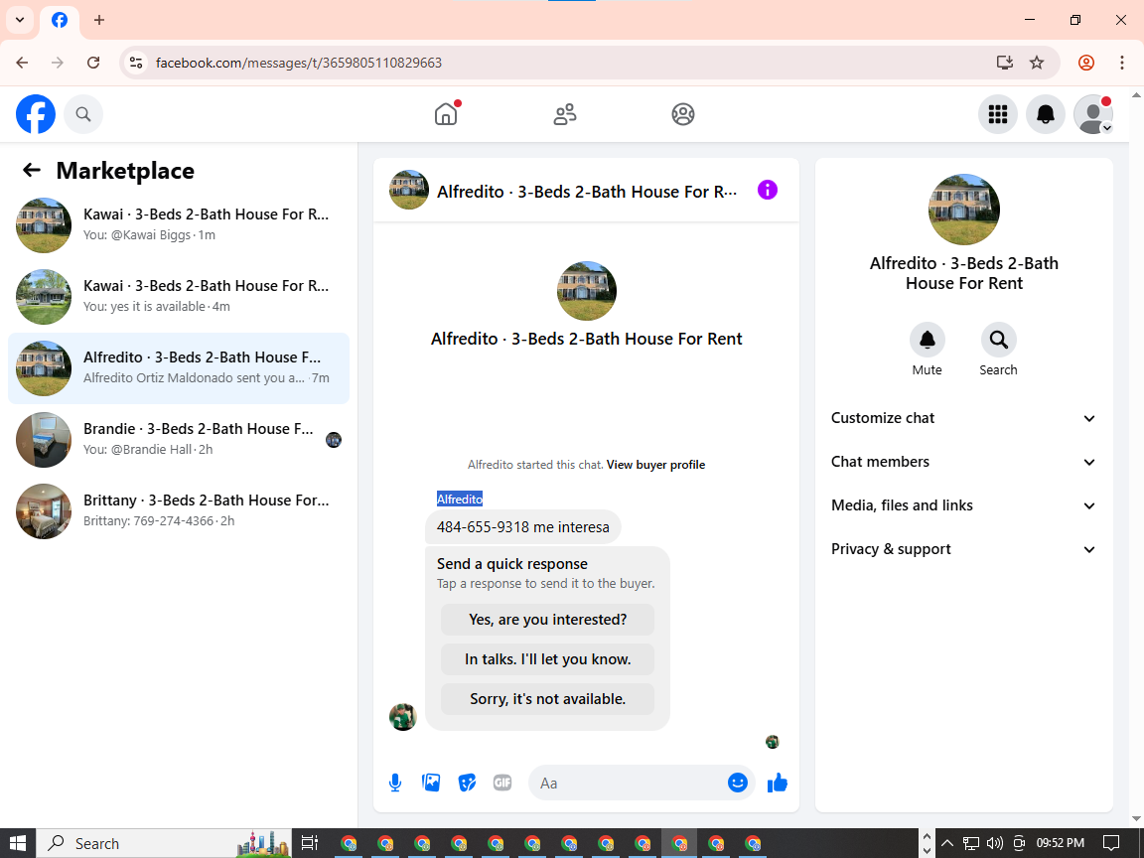Send a thumbs-up like
The image size is (1144, 858).
tap(778, 783)
